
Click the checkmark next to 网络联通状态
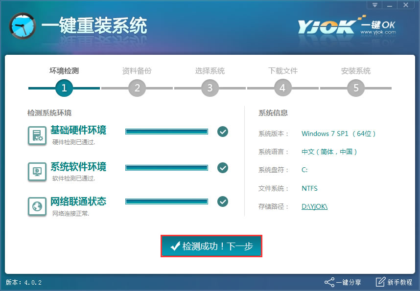click(x=223, y=201)
